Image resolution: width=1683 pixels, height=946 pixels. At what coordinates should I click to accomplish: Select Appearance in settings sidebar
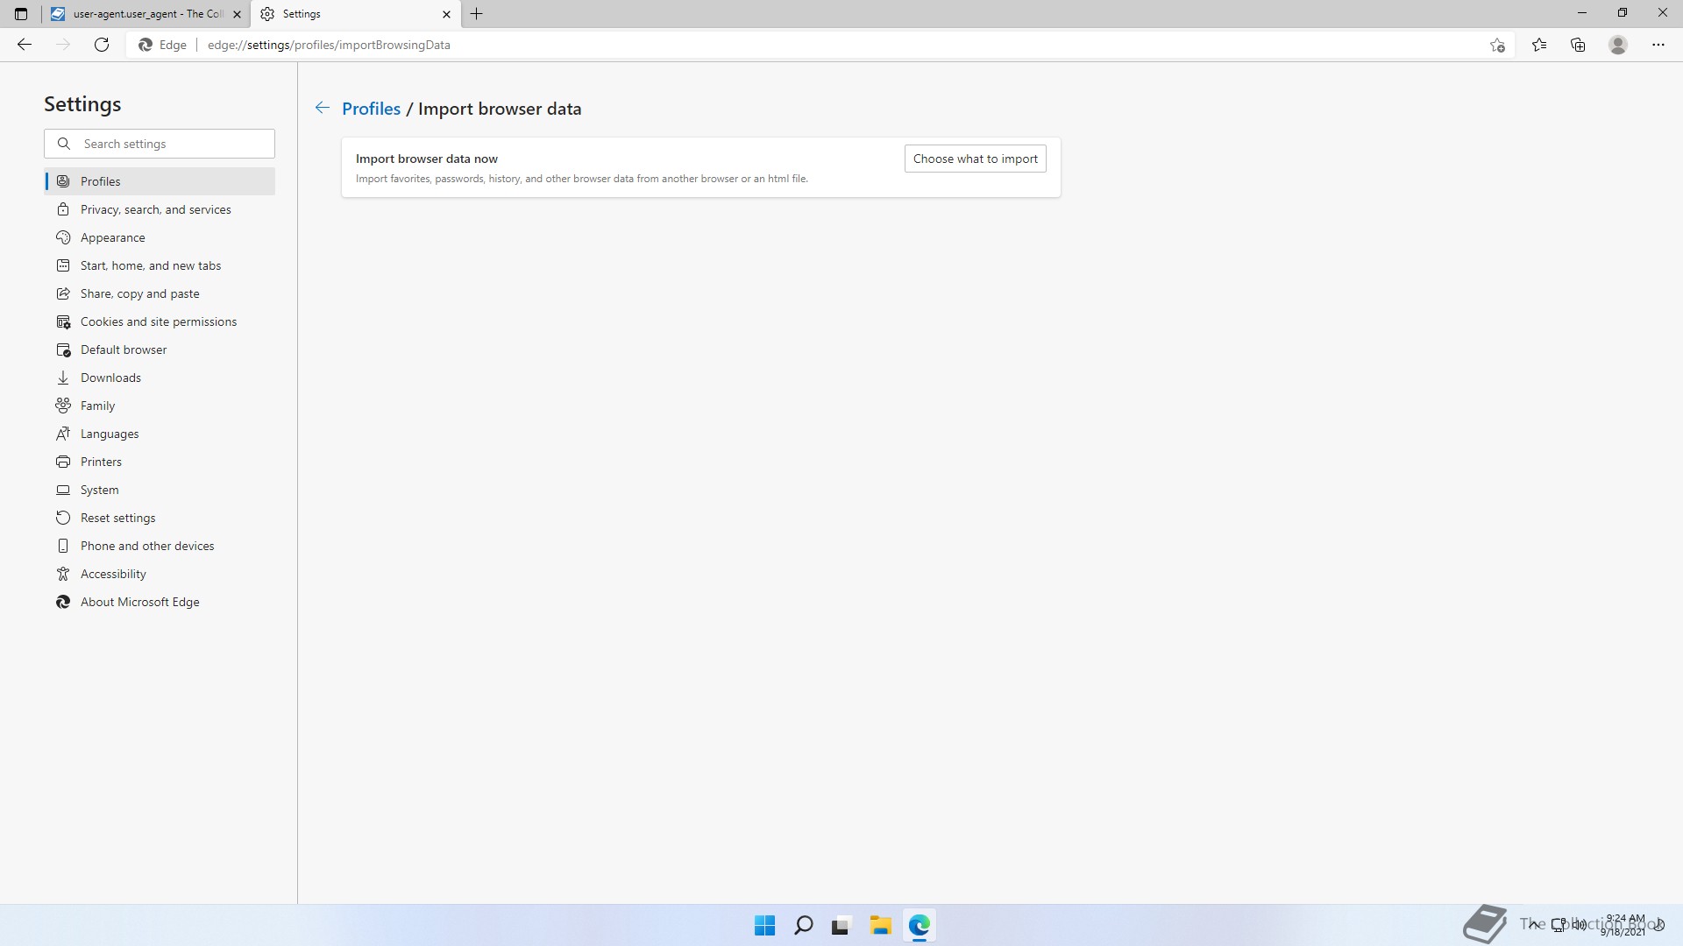[x=112, y=237]
